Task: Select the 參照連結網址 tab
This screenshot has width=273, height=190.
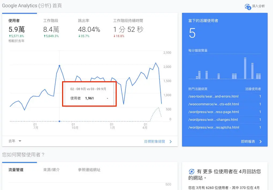Action: tap(89, 170)
